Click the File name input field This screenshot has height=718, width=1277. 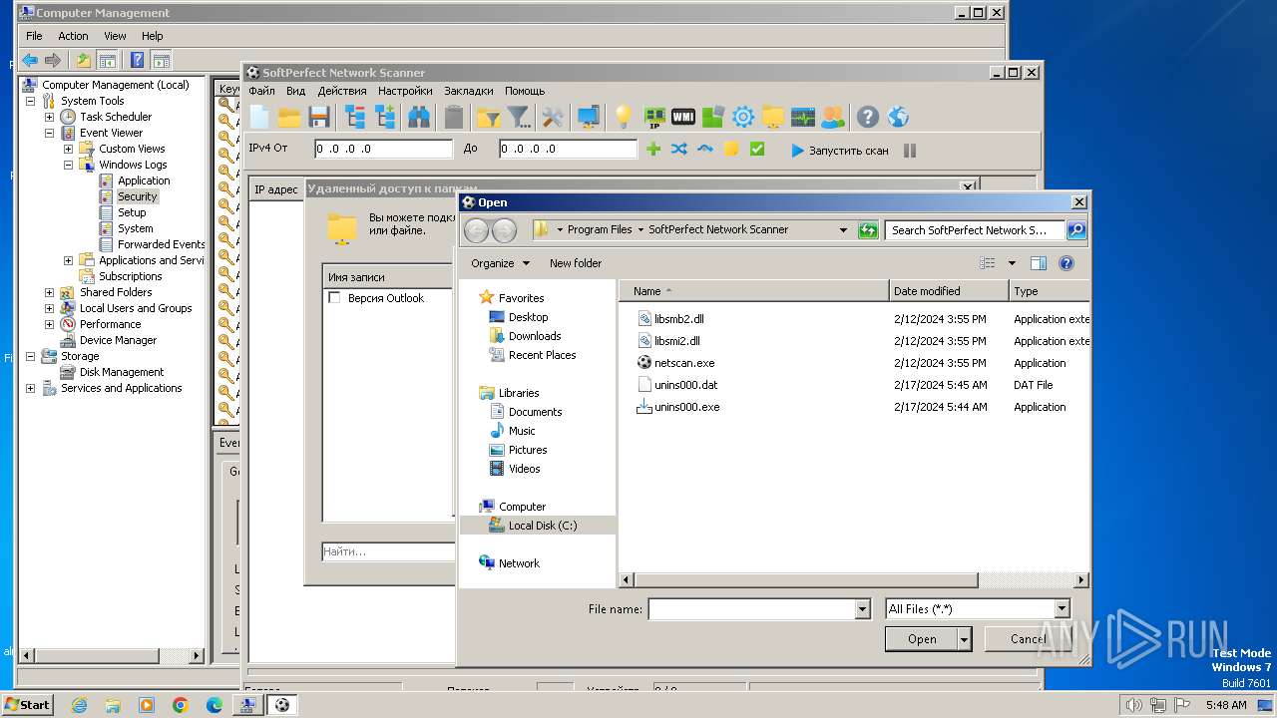point(751,608)
